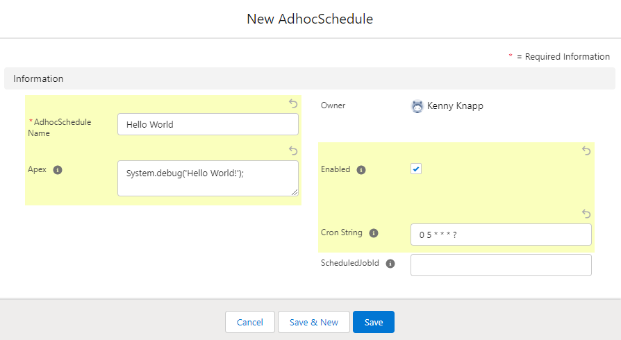The height and width of the screenshot is (340, 621).
Task: Undo changes to AdhocSchedule Name field
Action: coord(293,103)
